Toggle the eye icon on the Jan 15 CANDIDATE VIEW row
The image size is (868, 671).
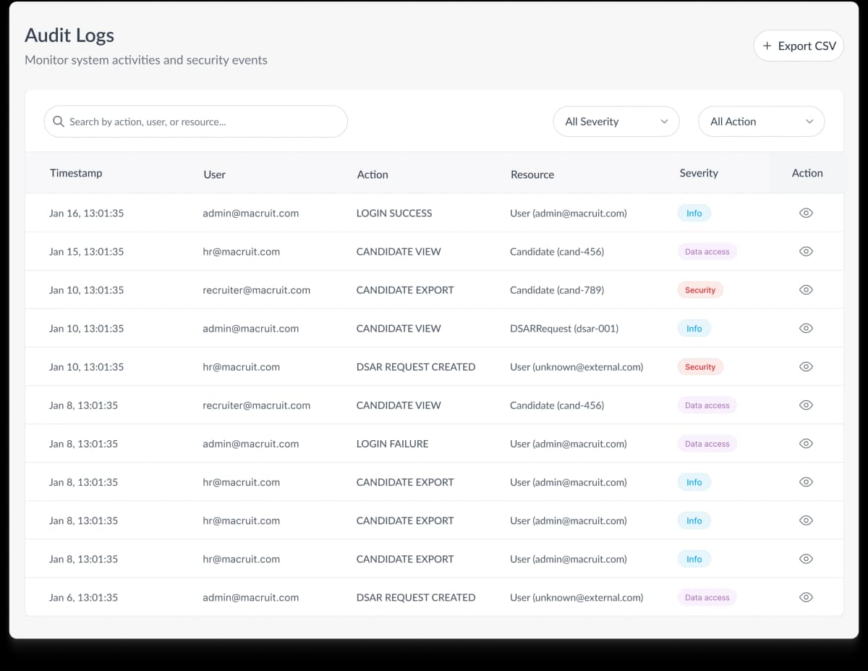coord(806,251)
